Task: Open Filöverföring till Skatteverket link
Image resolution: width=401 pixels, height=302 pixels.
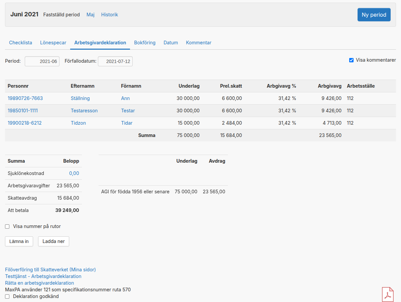Action: coord(50,270)
